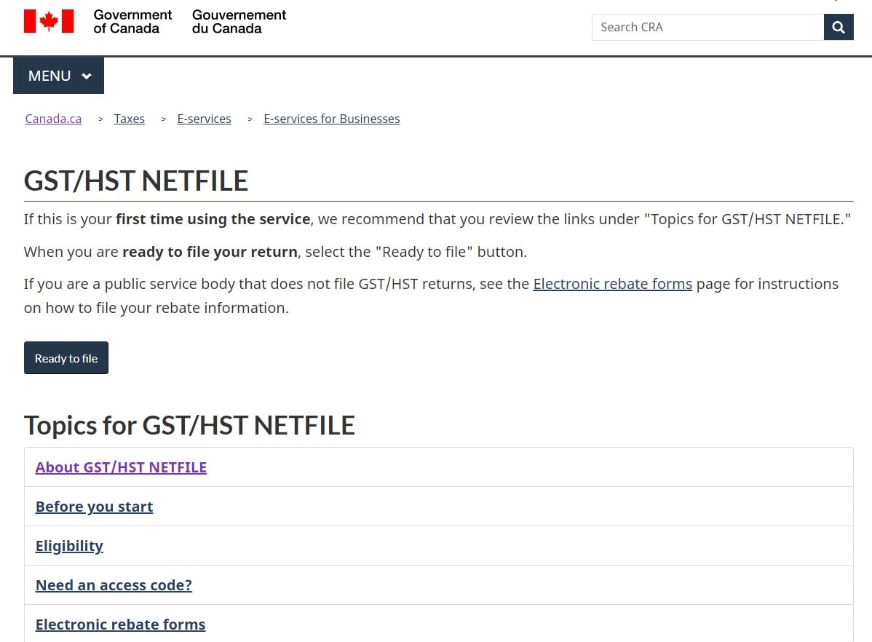Click the Gouvernement du Canada French wordmark
This screenshot has height=642, width=872.
point(239,21)
